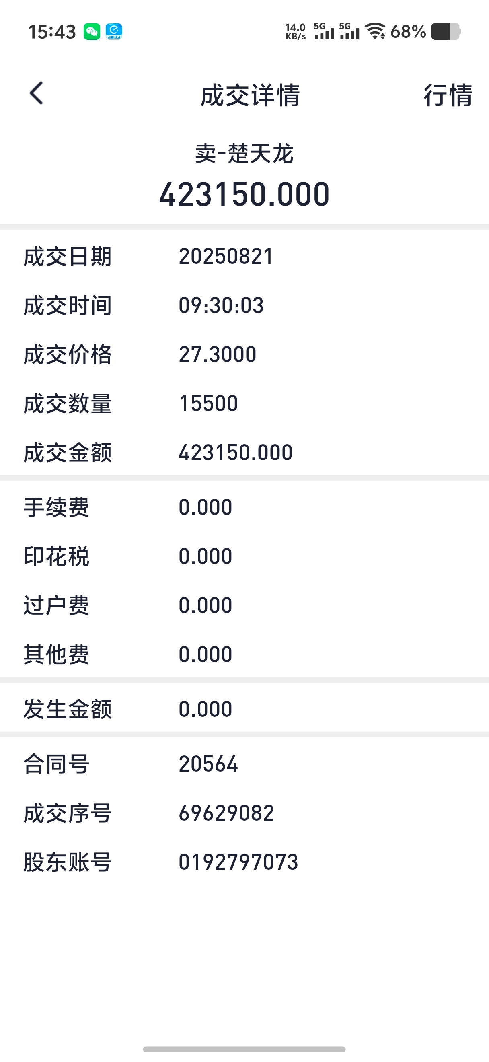Screen dimensions: 489x1062
Task: Tap the bottom home gesture bar
Action: pyautogui.click(x=244, y=1049)
